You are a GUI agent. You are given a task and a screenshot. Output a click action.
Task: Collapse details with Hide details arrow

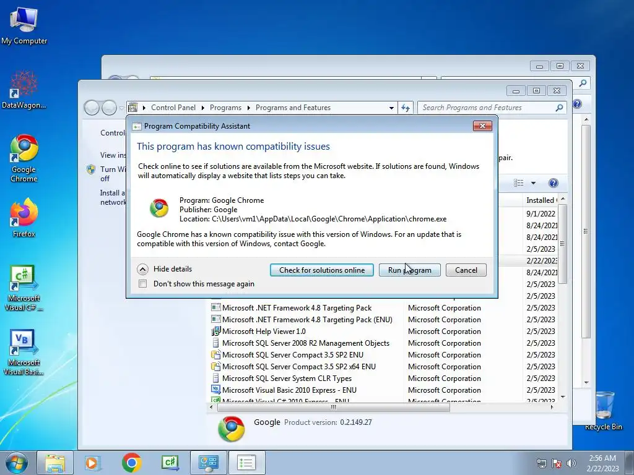143,269
